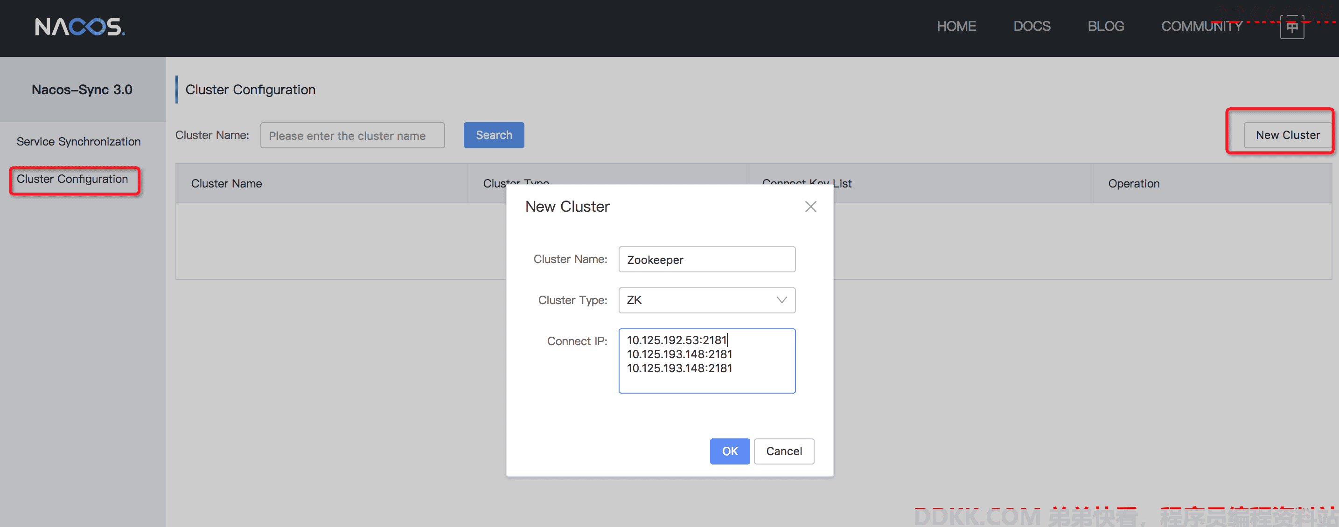Close the New Cluster dialog
1339x527 pixels.
point(810,206)
